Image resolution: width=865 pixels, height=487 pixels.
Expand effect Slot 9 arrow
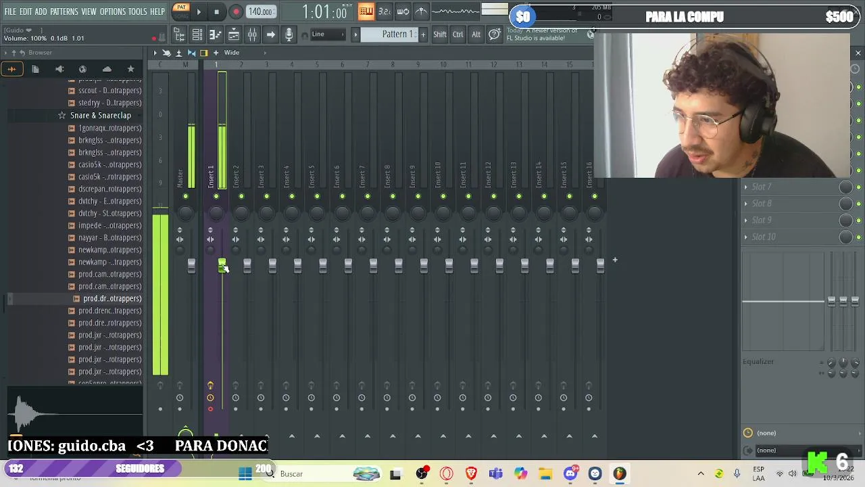pyautogui.click(x=746, y=221)
